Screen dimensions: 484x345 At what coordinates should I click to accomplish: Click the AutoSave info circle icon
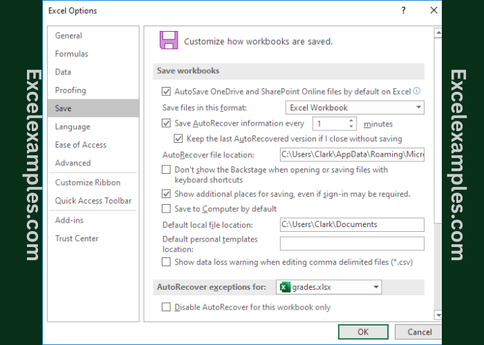[417, 91]
